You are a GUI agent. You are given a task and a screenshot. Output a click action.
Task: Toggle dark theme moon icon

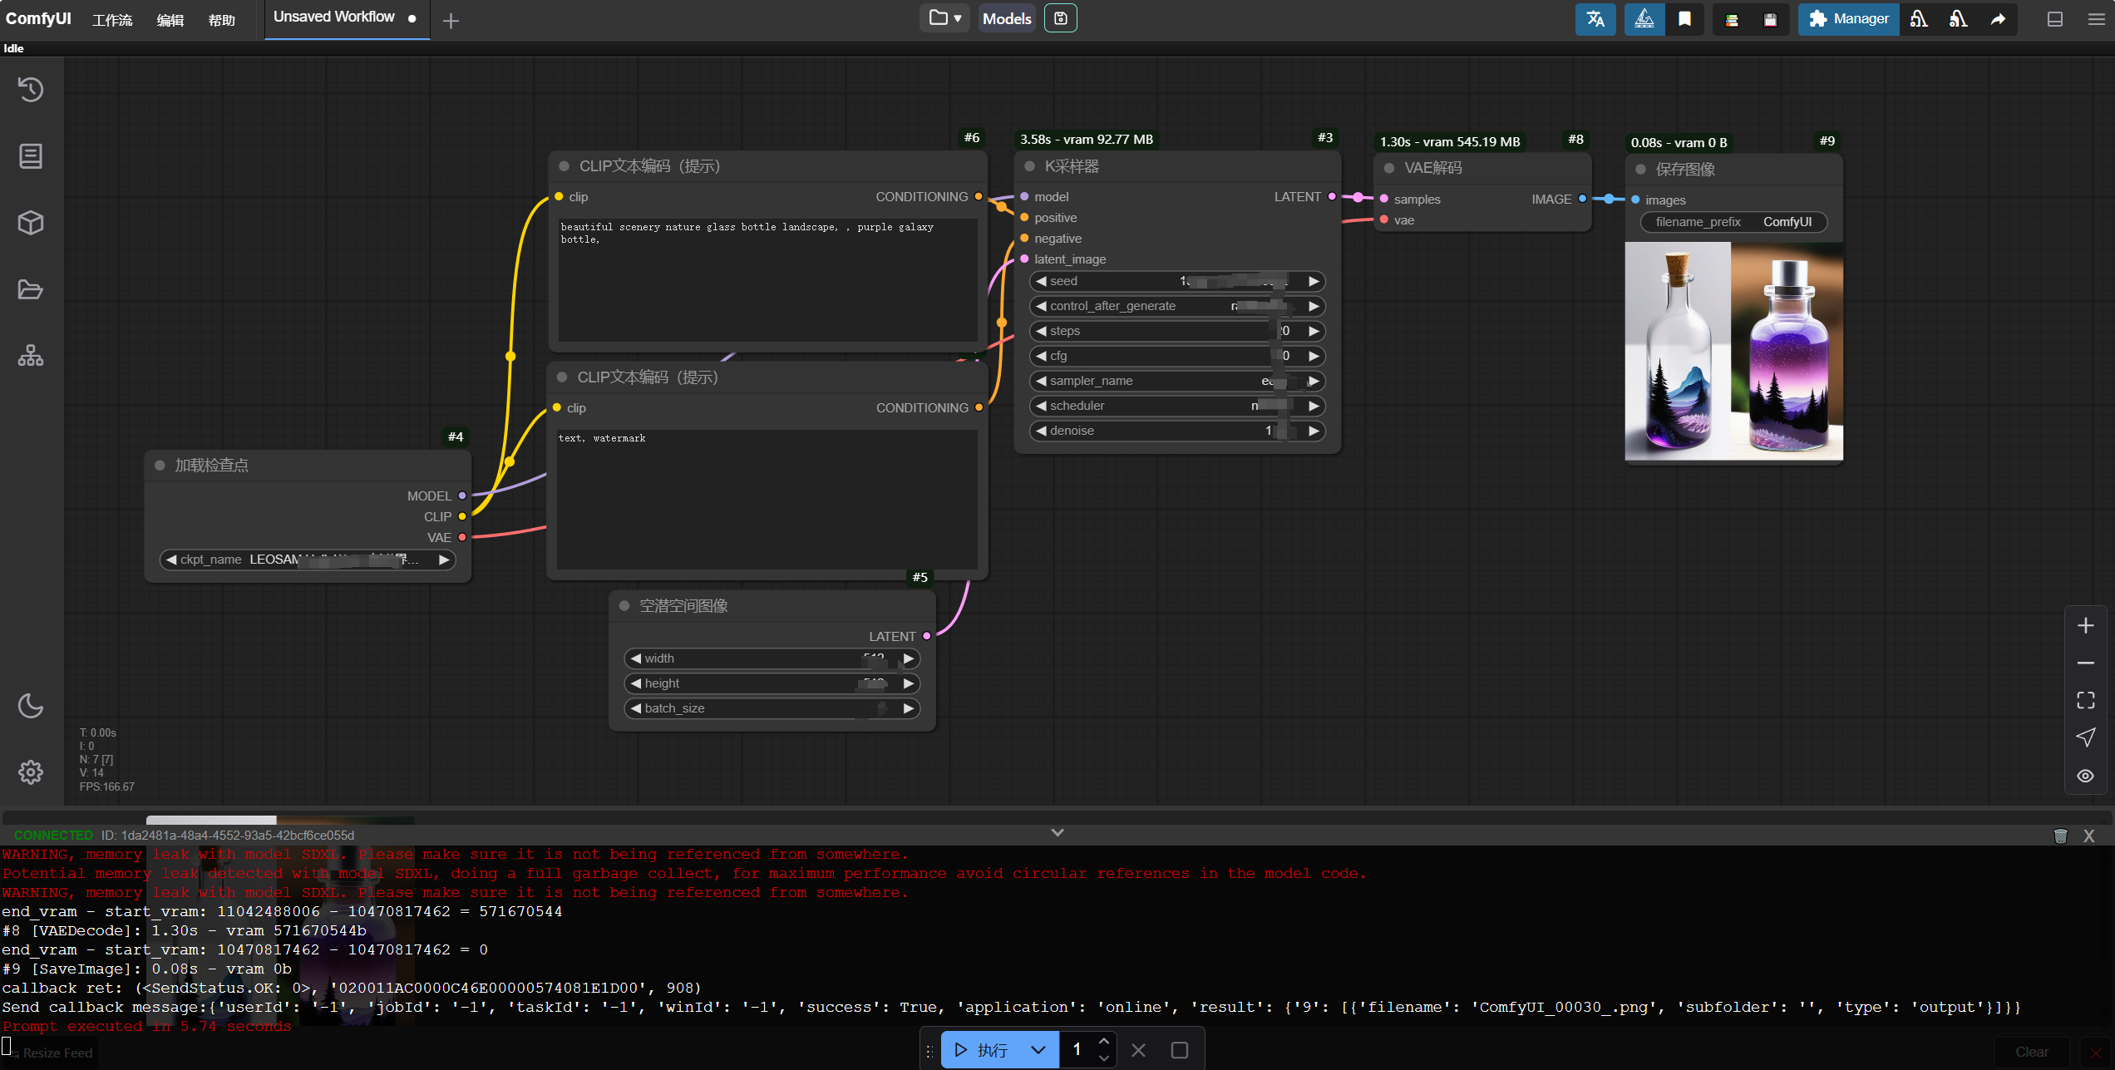pyautogui.click(x=31, y=706)
